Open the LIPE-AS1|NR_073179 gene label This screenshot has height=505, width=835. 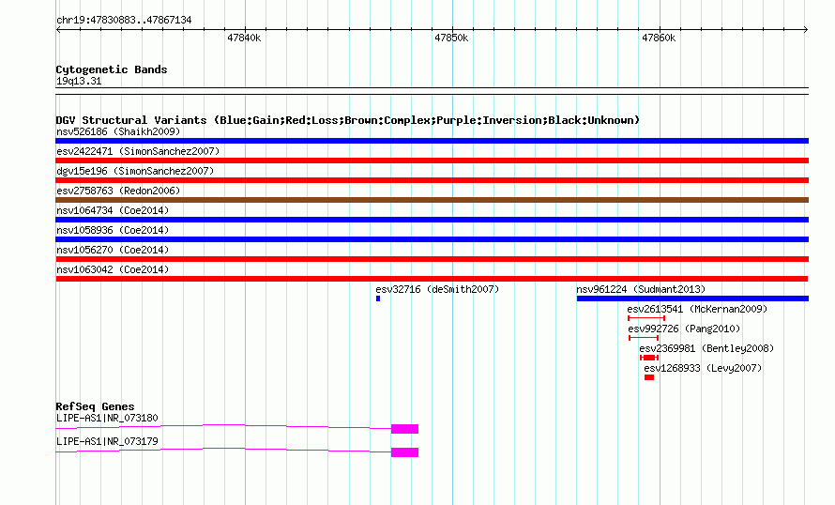click(107, 441)
